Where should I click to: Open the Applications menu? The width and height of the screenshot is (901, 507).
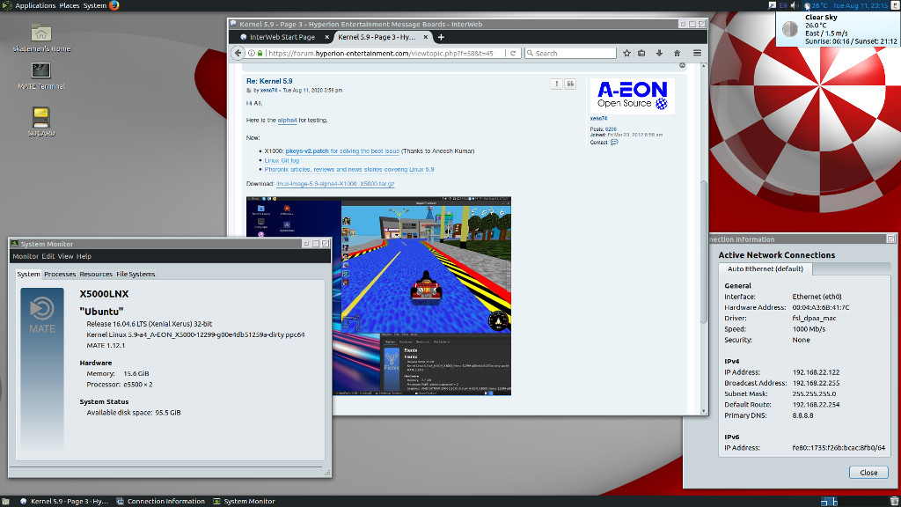click(x=35, y=5)
